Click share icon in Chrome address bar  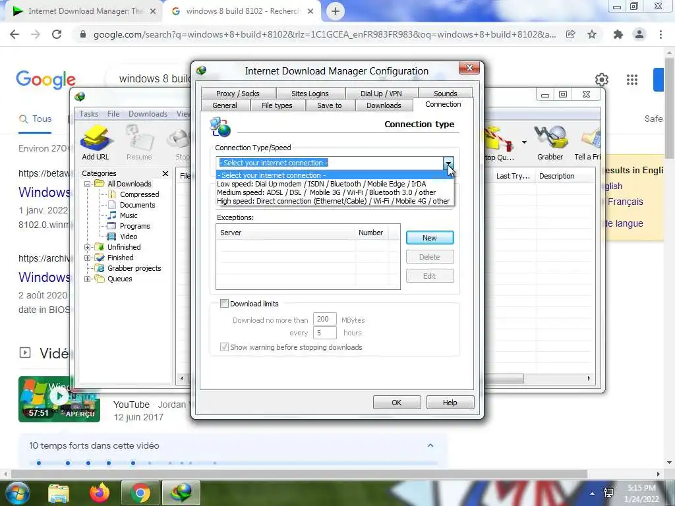(x=571, y=34)
